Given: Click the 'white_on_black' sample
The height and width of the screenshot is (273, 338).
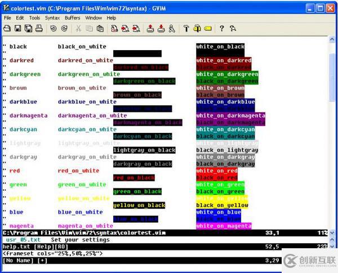Looking at the screenshot, I should tap(220, 47).
